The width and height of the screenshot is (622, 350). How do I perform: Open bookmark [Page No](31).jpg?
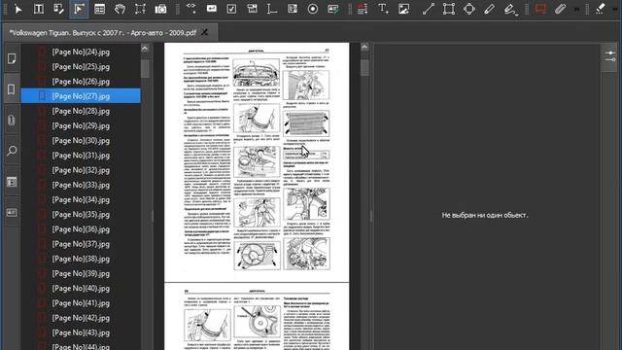click(81, 156)
